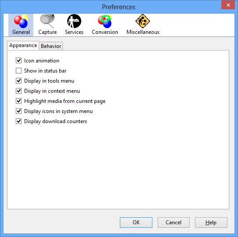Toggle Display icons in system menu
The height and width of the screenshot is (237, 238).
tap(19, 111)
